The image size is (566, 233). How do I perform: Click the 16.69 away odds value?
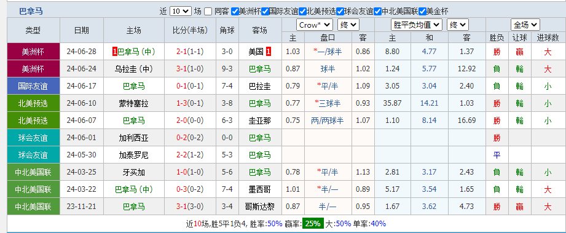(x=467, y=120)
